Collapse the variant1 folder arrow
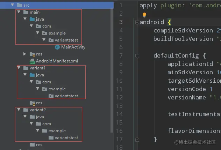 click(x=19, y=68)
